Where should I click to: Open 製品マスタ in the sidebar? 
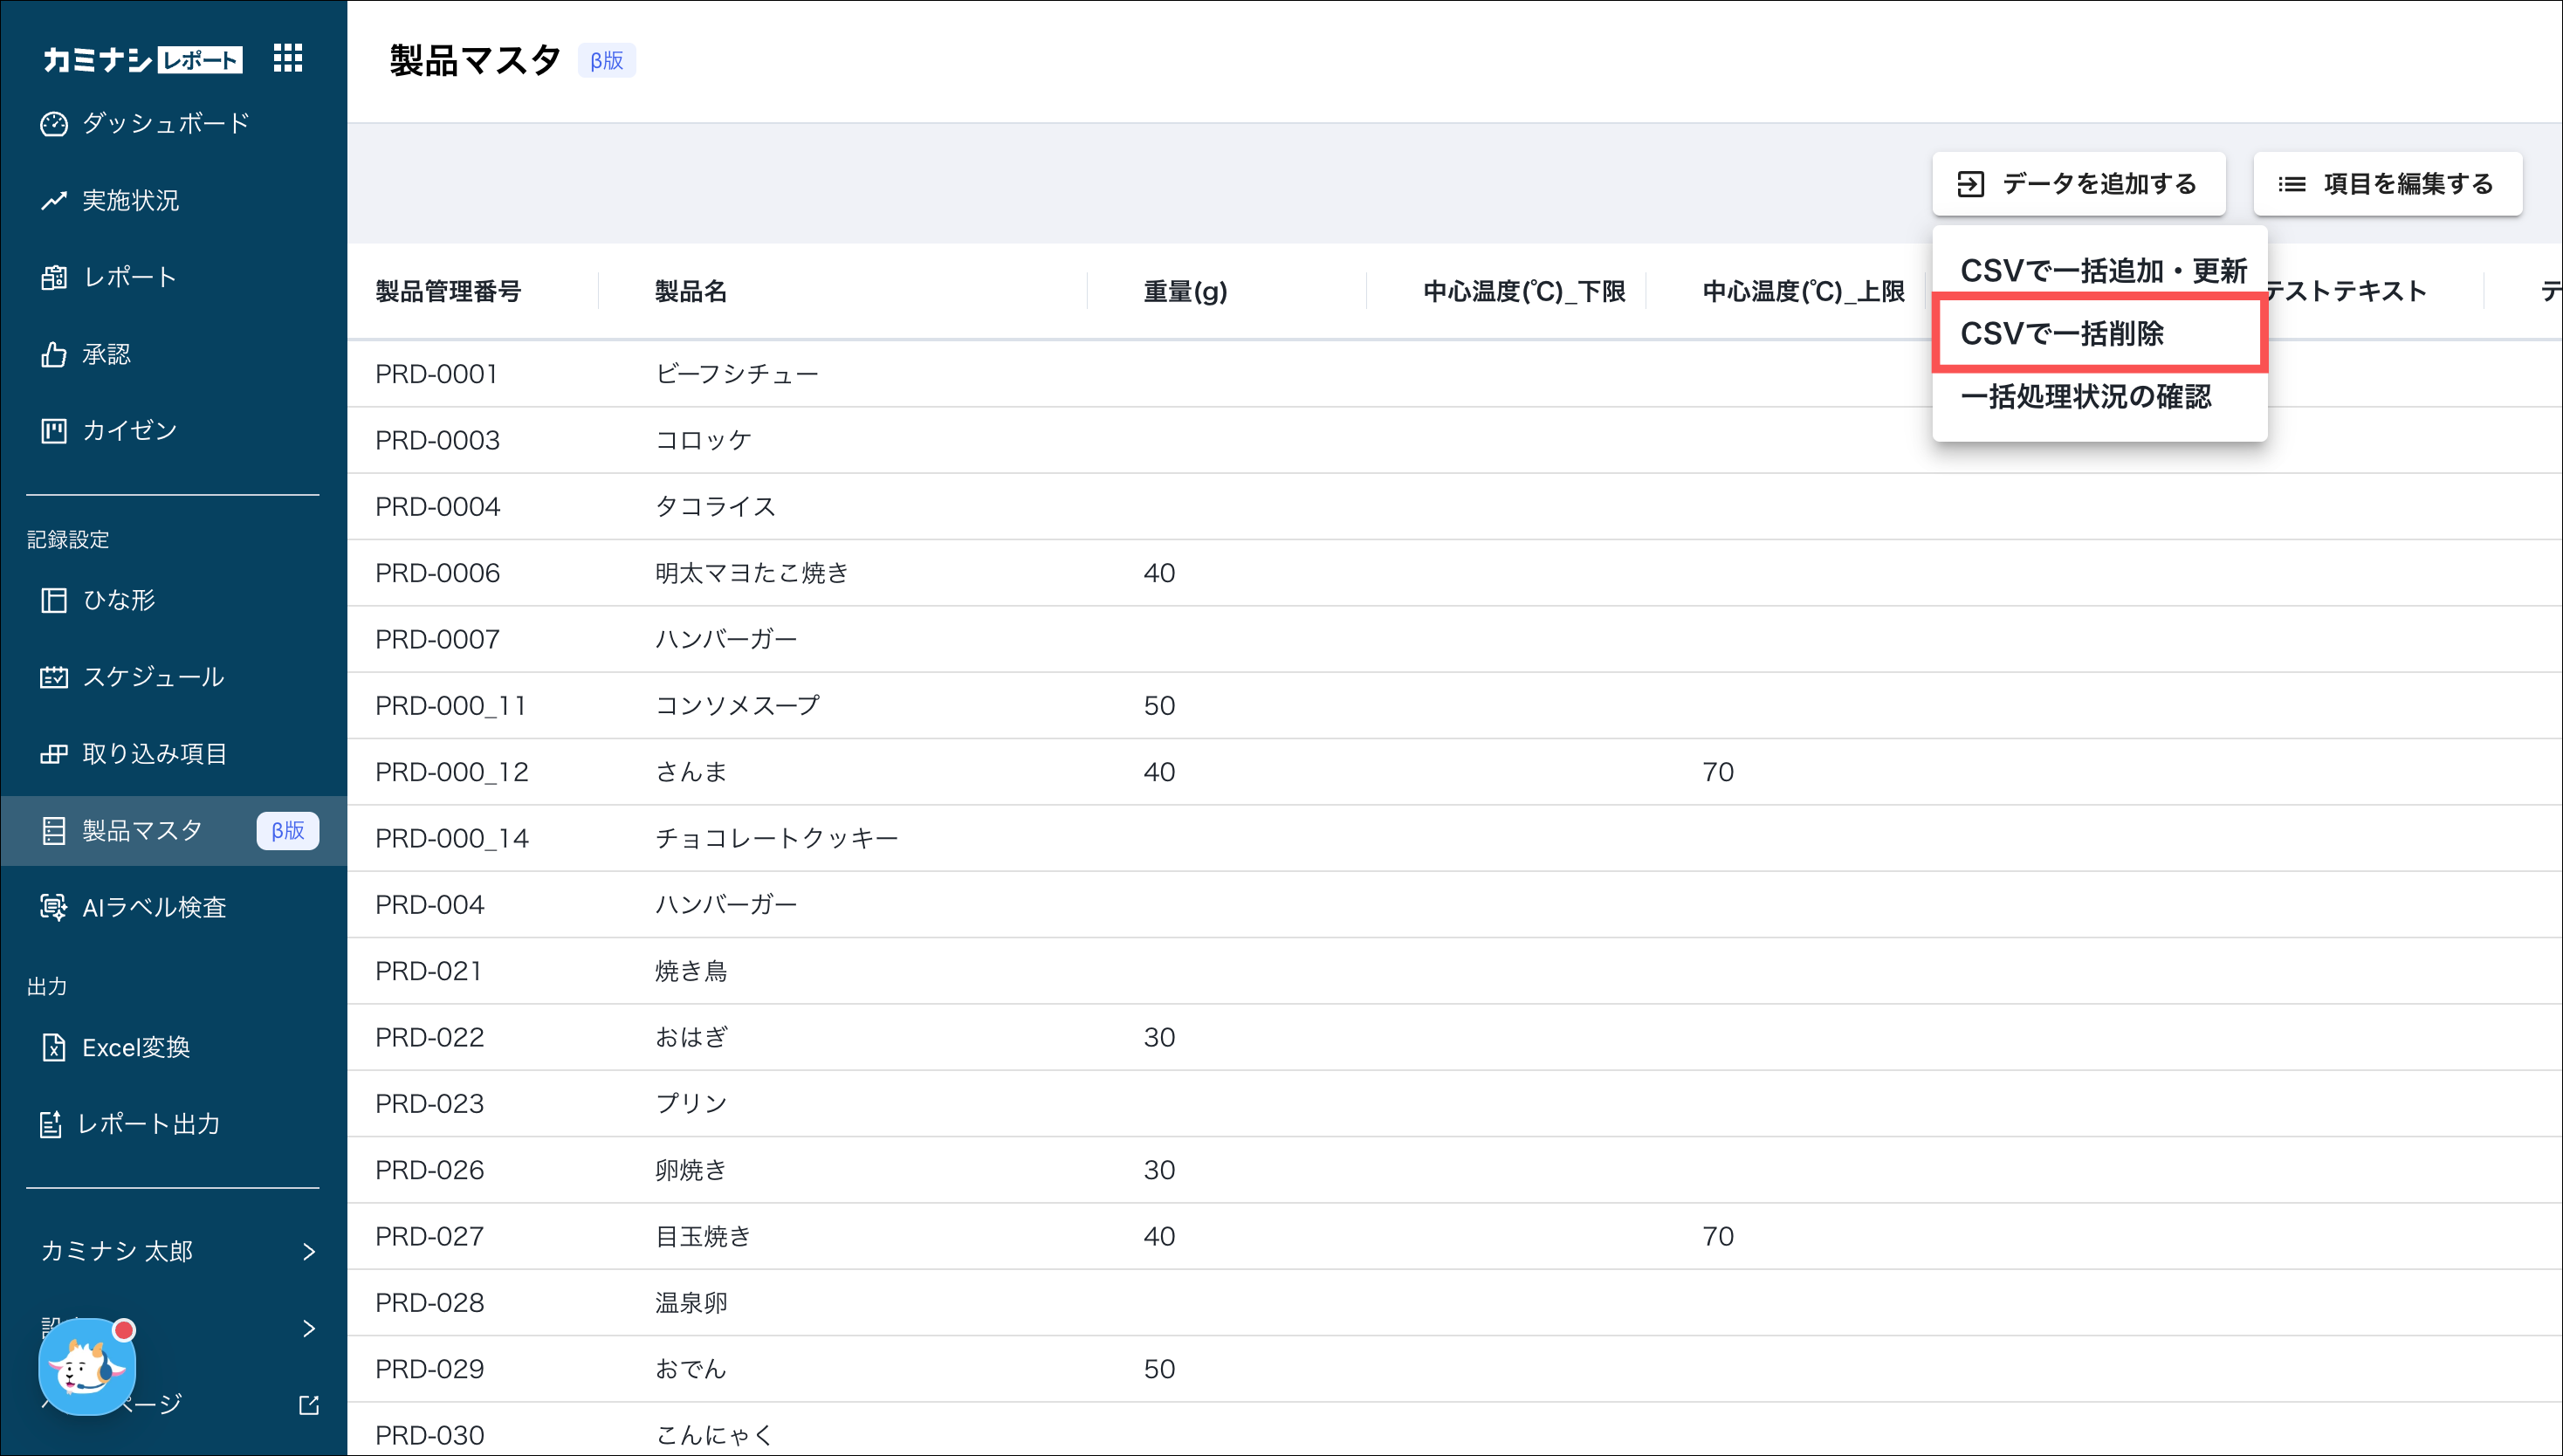pos(142,831)
